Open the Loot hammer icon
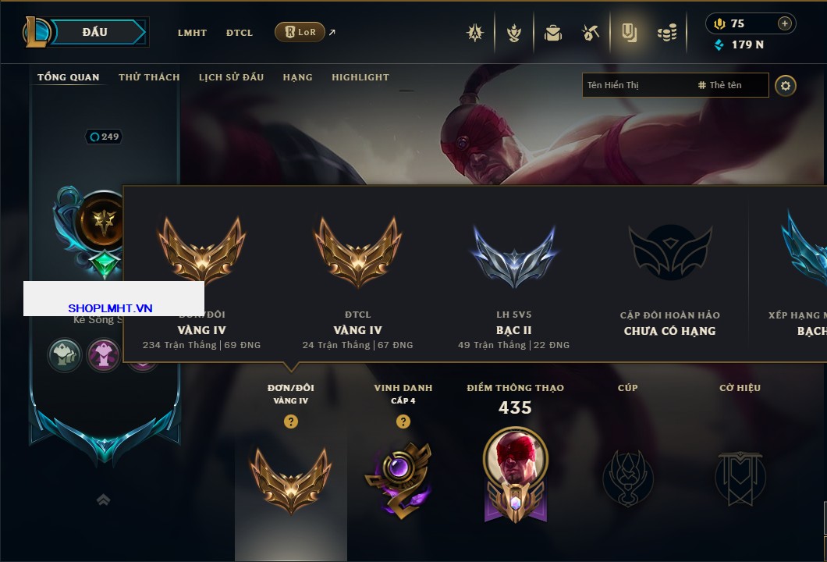Viewport: 827px width, 562px height. pos(591,33)
